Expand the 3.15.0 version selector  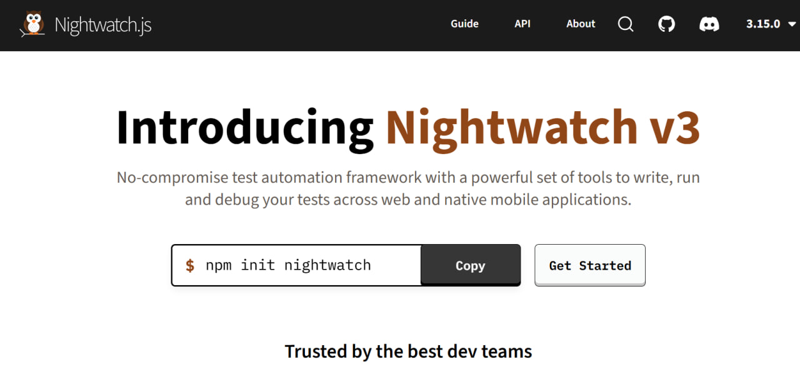(x=763, y=24)
